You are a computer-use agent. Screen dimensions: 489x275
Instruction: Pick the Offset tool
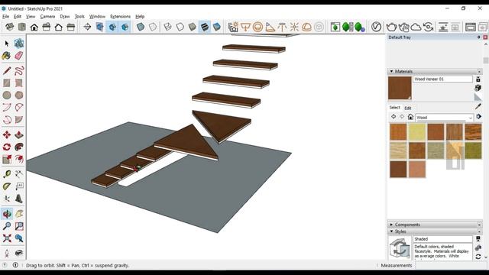coord(19,160)
